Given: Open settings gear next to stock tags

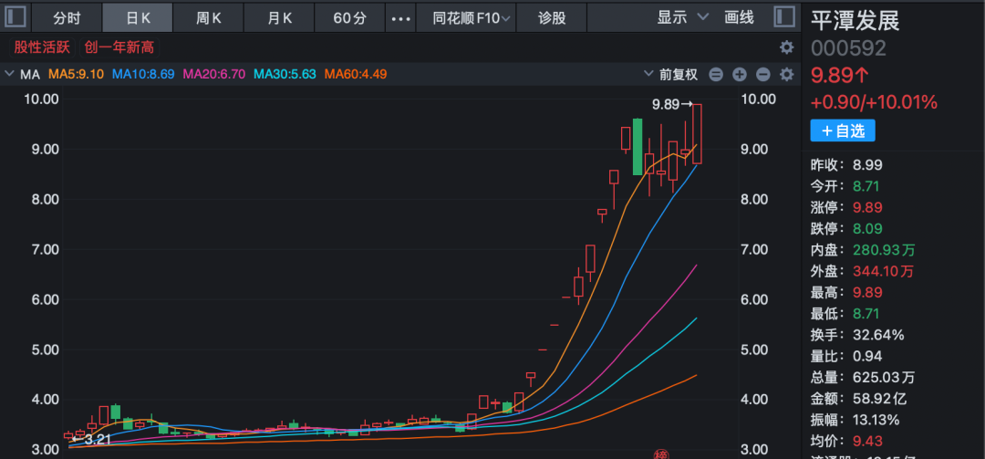Looking at the screenshot, I should click(x=786, y=47).
